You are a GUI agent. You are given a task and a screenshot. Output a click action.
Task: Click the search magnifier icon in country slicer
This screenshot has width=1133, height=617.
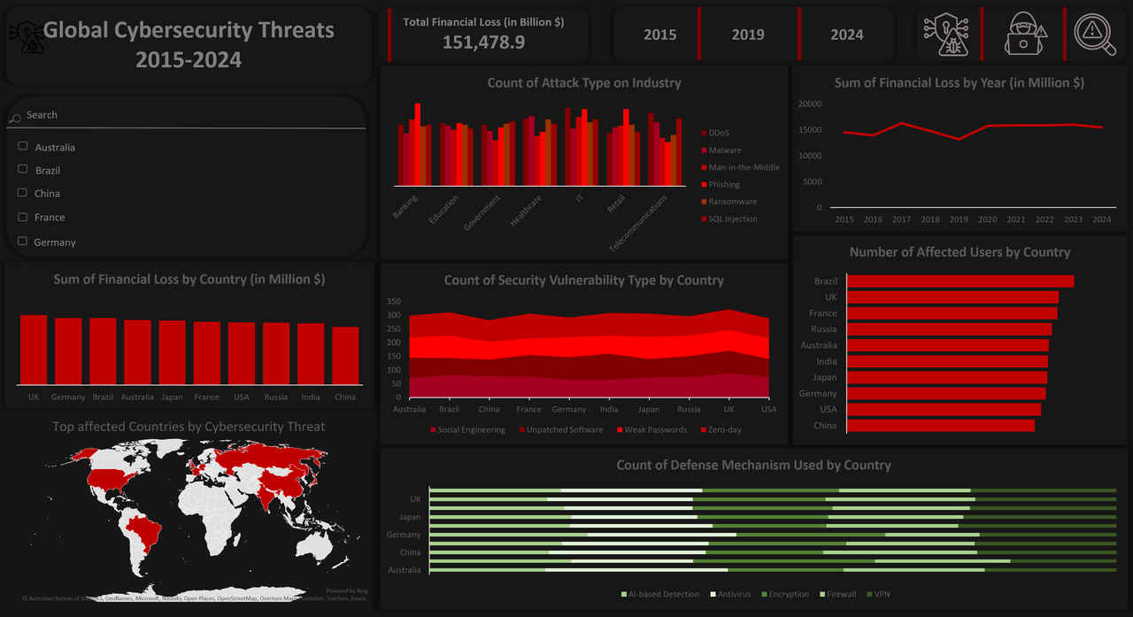[15, 119]
